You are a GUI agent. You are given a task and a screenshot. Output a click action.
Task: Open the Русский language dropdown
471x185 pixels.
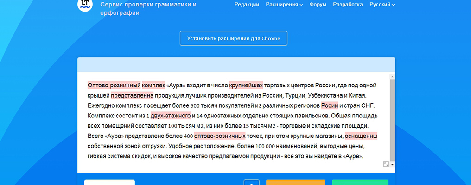tap(382, 5)
